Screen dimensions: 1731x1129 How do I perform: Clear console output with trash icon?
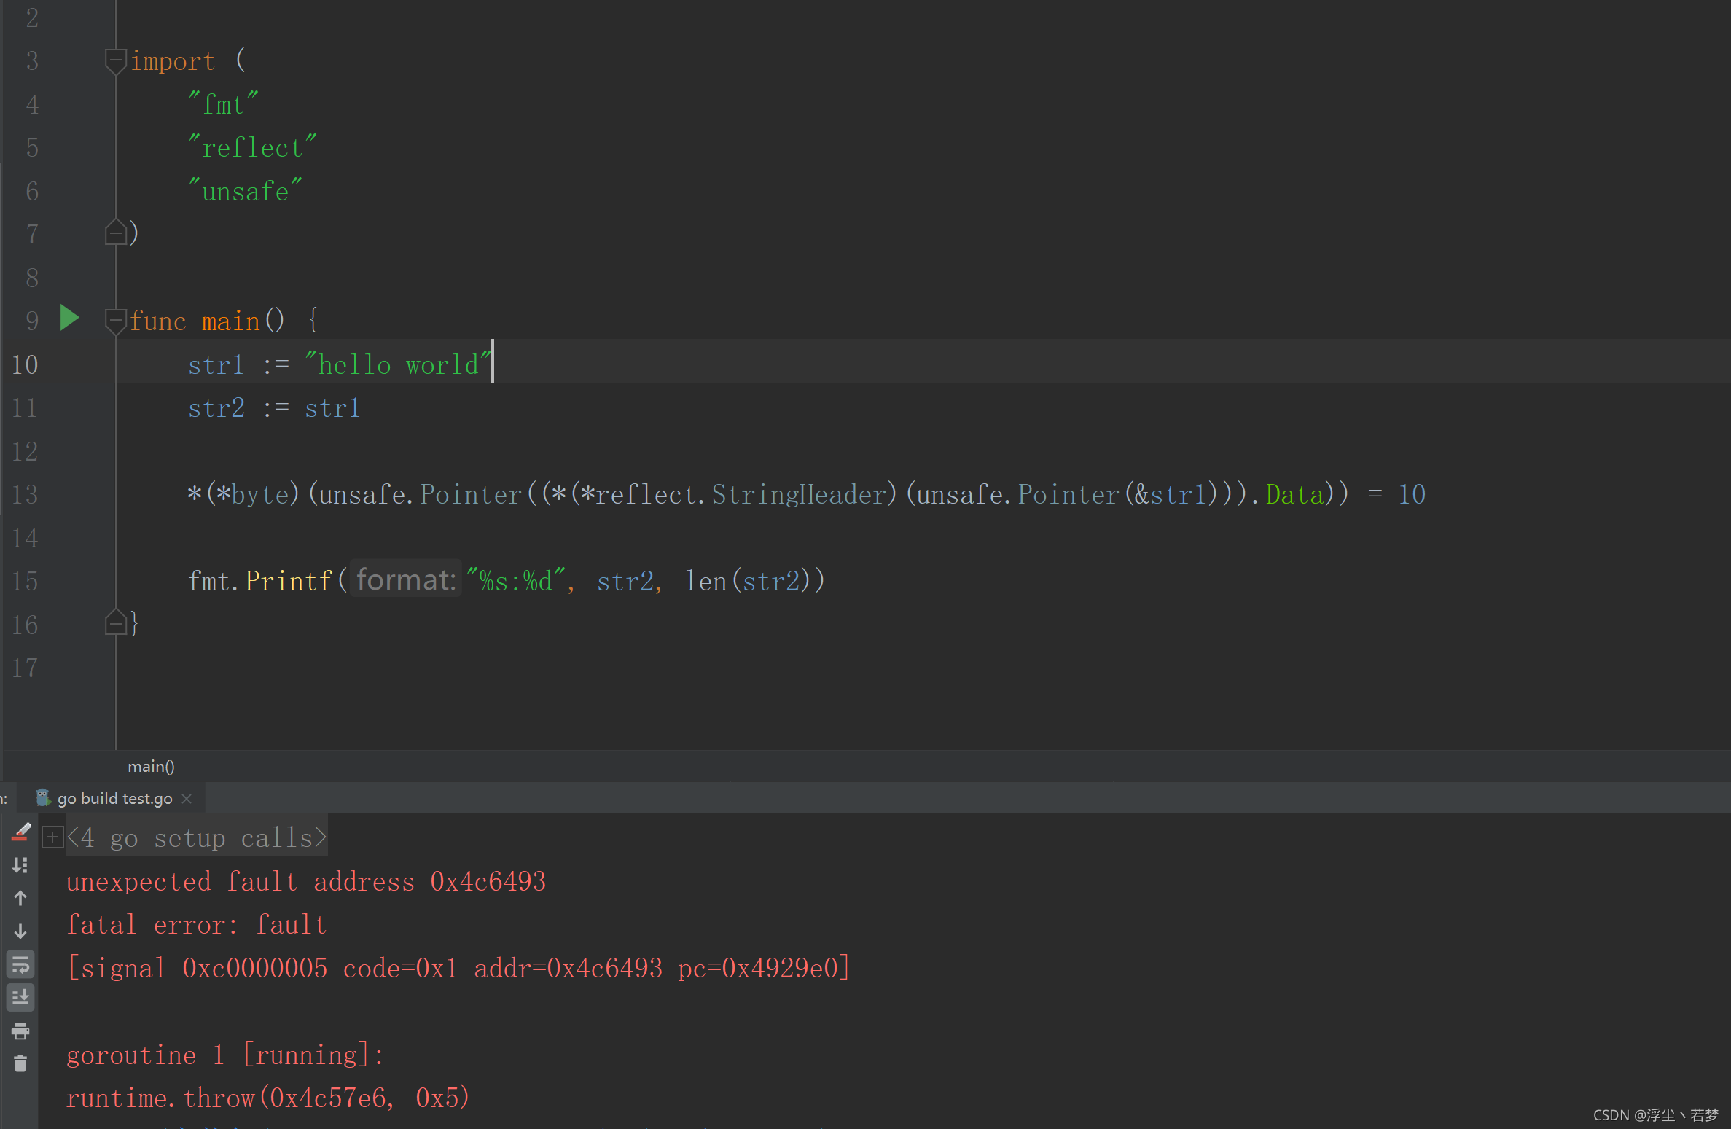tap(20, 1064)
